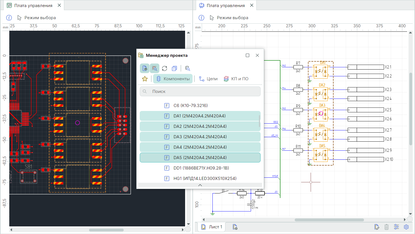Add a new sheet to the schematic
Viewport: 415px width, 234px height.
pos(235,227)
